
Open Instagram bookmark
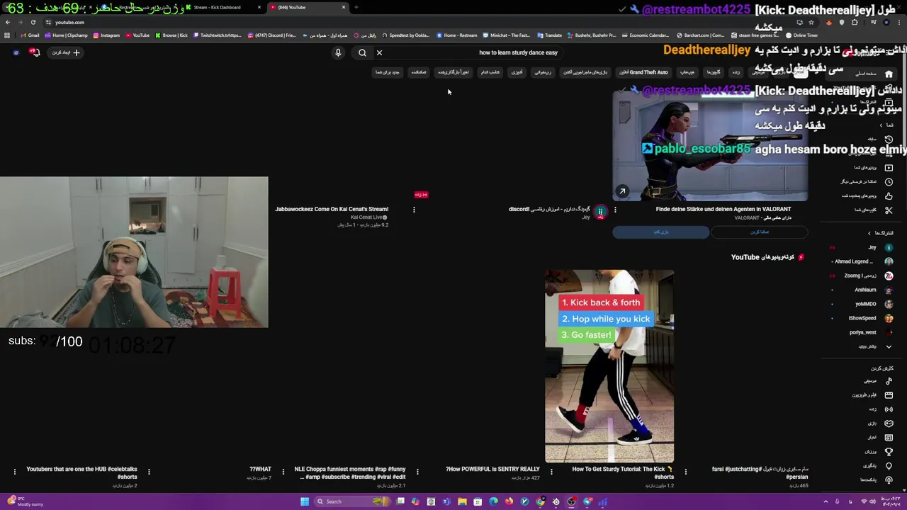coord(106,35)
